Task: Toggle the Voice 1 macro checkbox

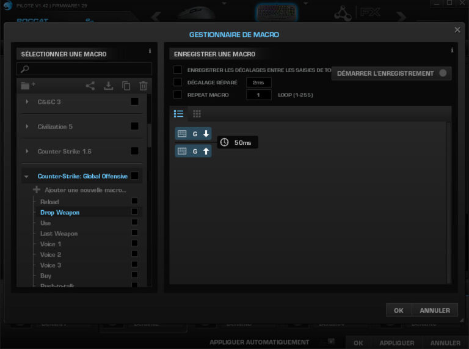Action: tap(134, 243)
